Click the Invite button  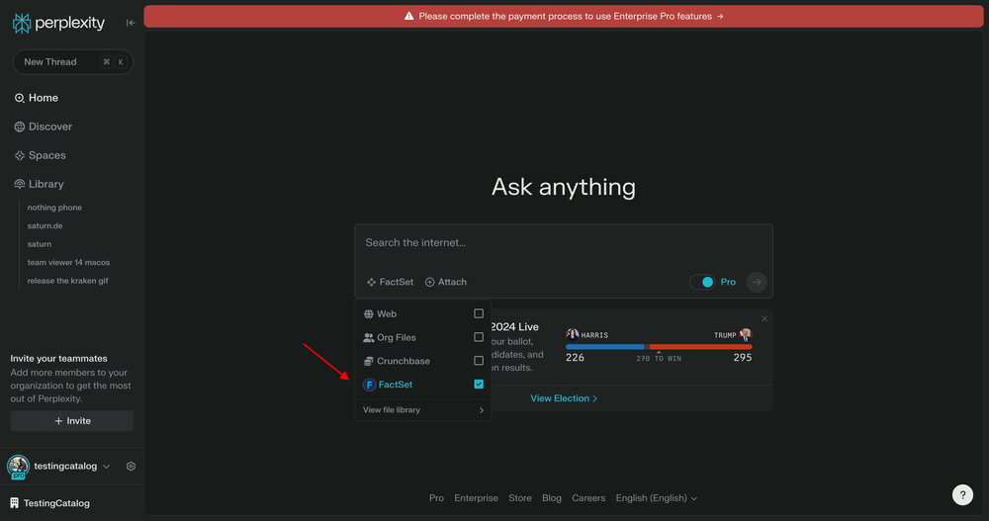[x=72, y=421]
